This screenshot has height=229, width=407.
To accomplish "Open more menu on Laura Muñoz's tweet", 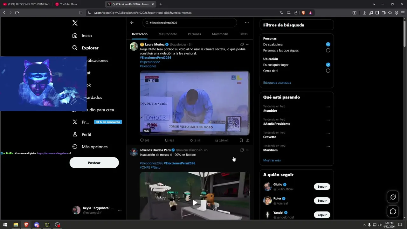I will click(248, 45).
